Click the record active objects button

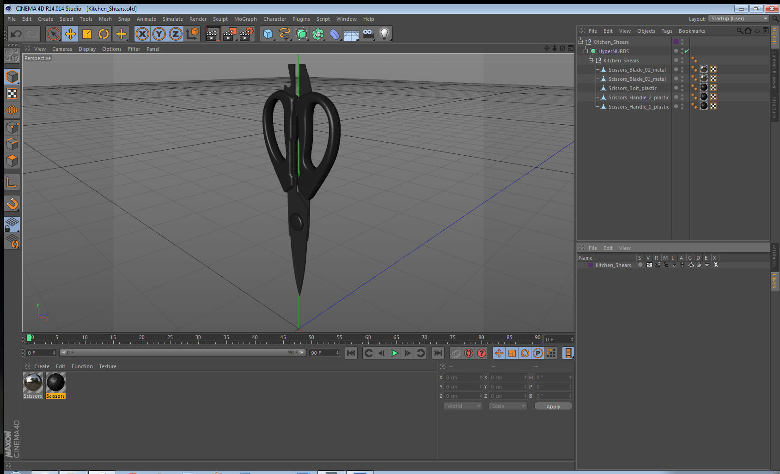[x=456, y=353]
